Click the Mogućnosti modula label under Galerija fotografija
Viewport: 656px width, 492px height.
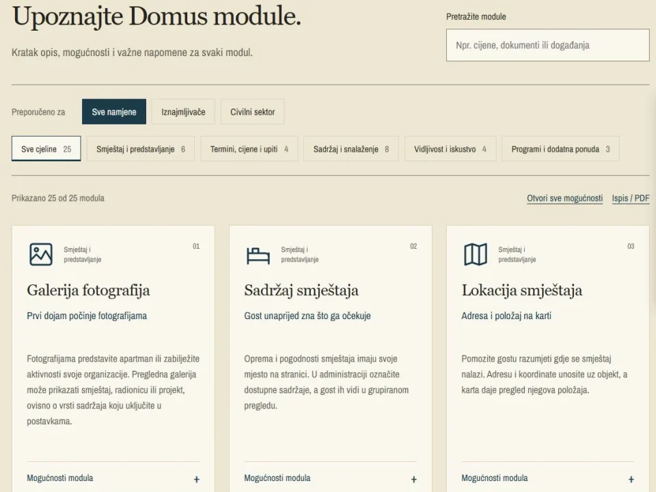tap(60, 478)
